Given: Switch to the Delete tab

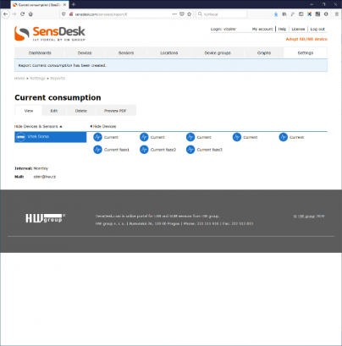Looking at the screenshot, I should [x=81, y=111].
